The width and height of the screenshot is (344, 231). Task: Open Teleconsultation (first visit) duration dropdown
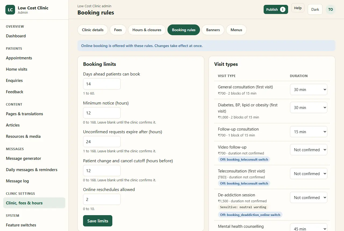point(309,174)
